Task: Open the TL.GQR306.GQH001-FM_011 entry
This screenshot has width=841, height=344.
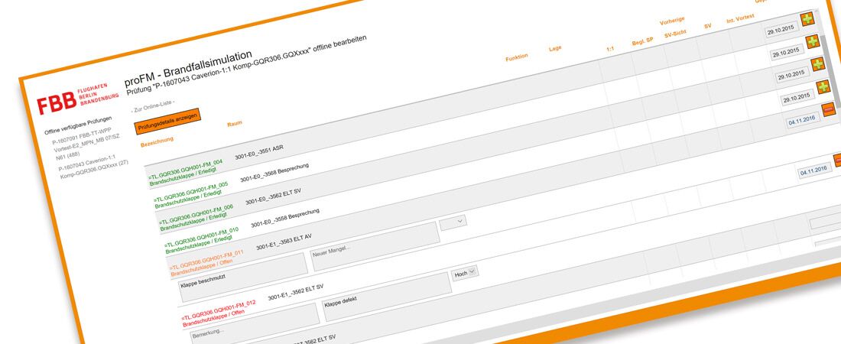Action: click(x=207, y=255)
